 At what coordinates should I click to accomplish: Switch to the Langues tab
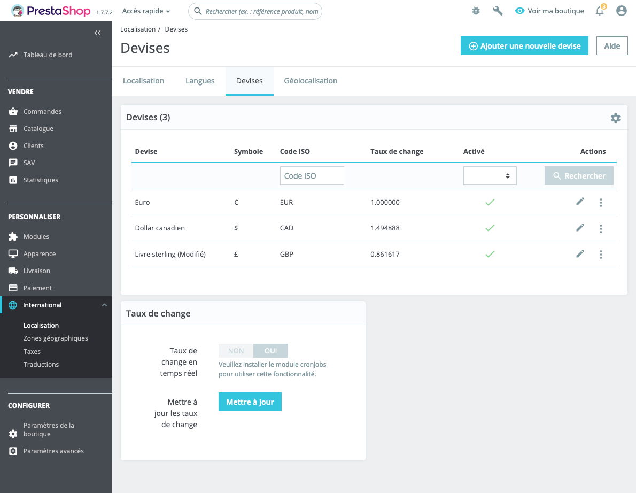[200, 81]
